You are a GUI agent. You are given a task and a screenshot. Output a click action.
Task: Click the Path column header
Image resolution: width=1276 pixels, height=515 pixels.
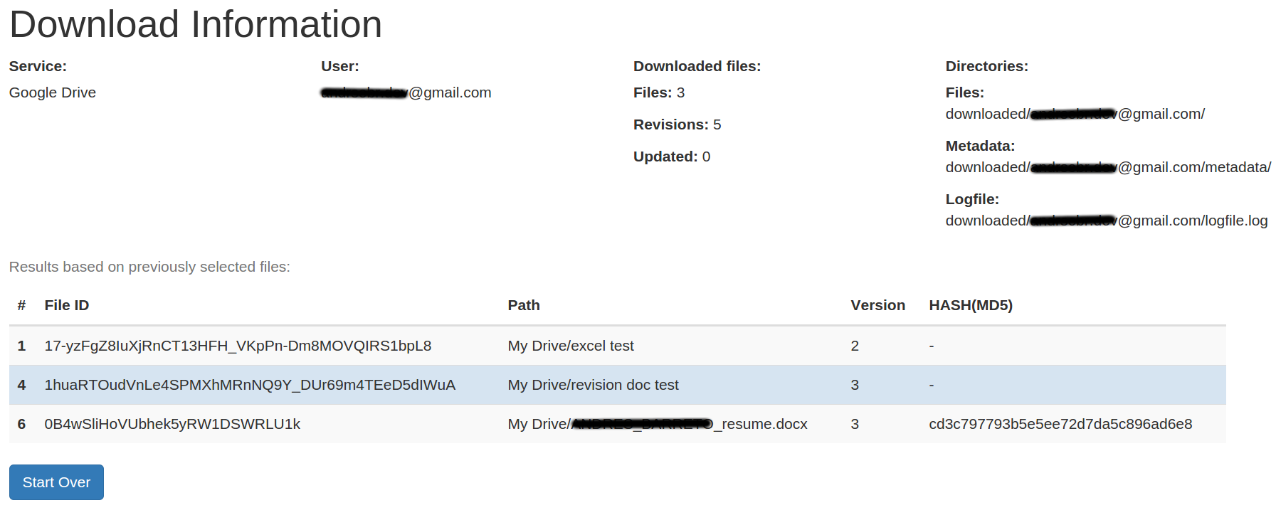[x=523, y=305]
